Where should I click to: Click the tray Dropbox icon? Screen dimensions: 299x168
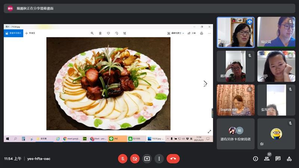[x=187, y=139]
